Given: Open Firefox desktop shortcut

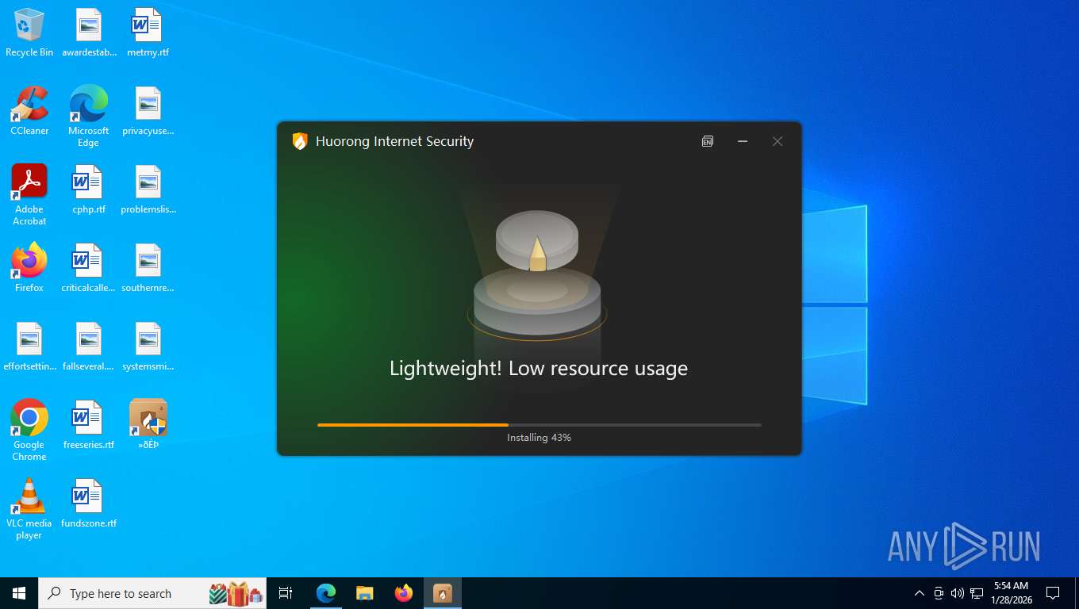Looking at the screenshot, I should click(x=29, y=268).
